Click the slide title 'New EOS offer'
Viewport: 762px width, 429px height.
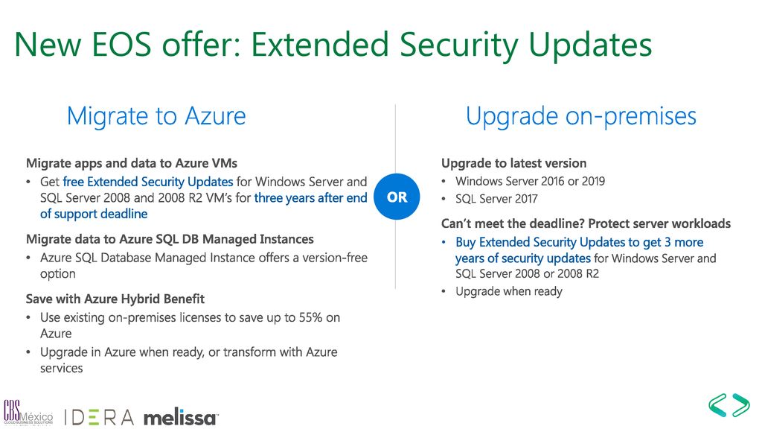[127, 44]
